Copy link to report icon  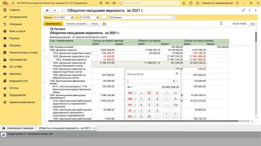(243, 10)
